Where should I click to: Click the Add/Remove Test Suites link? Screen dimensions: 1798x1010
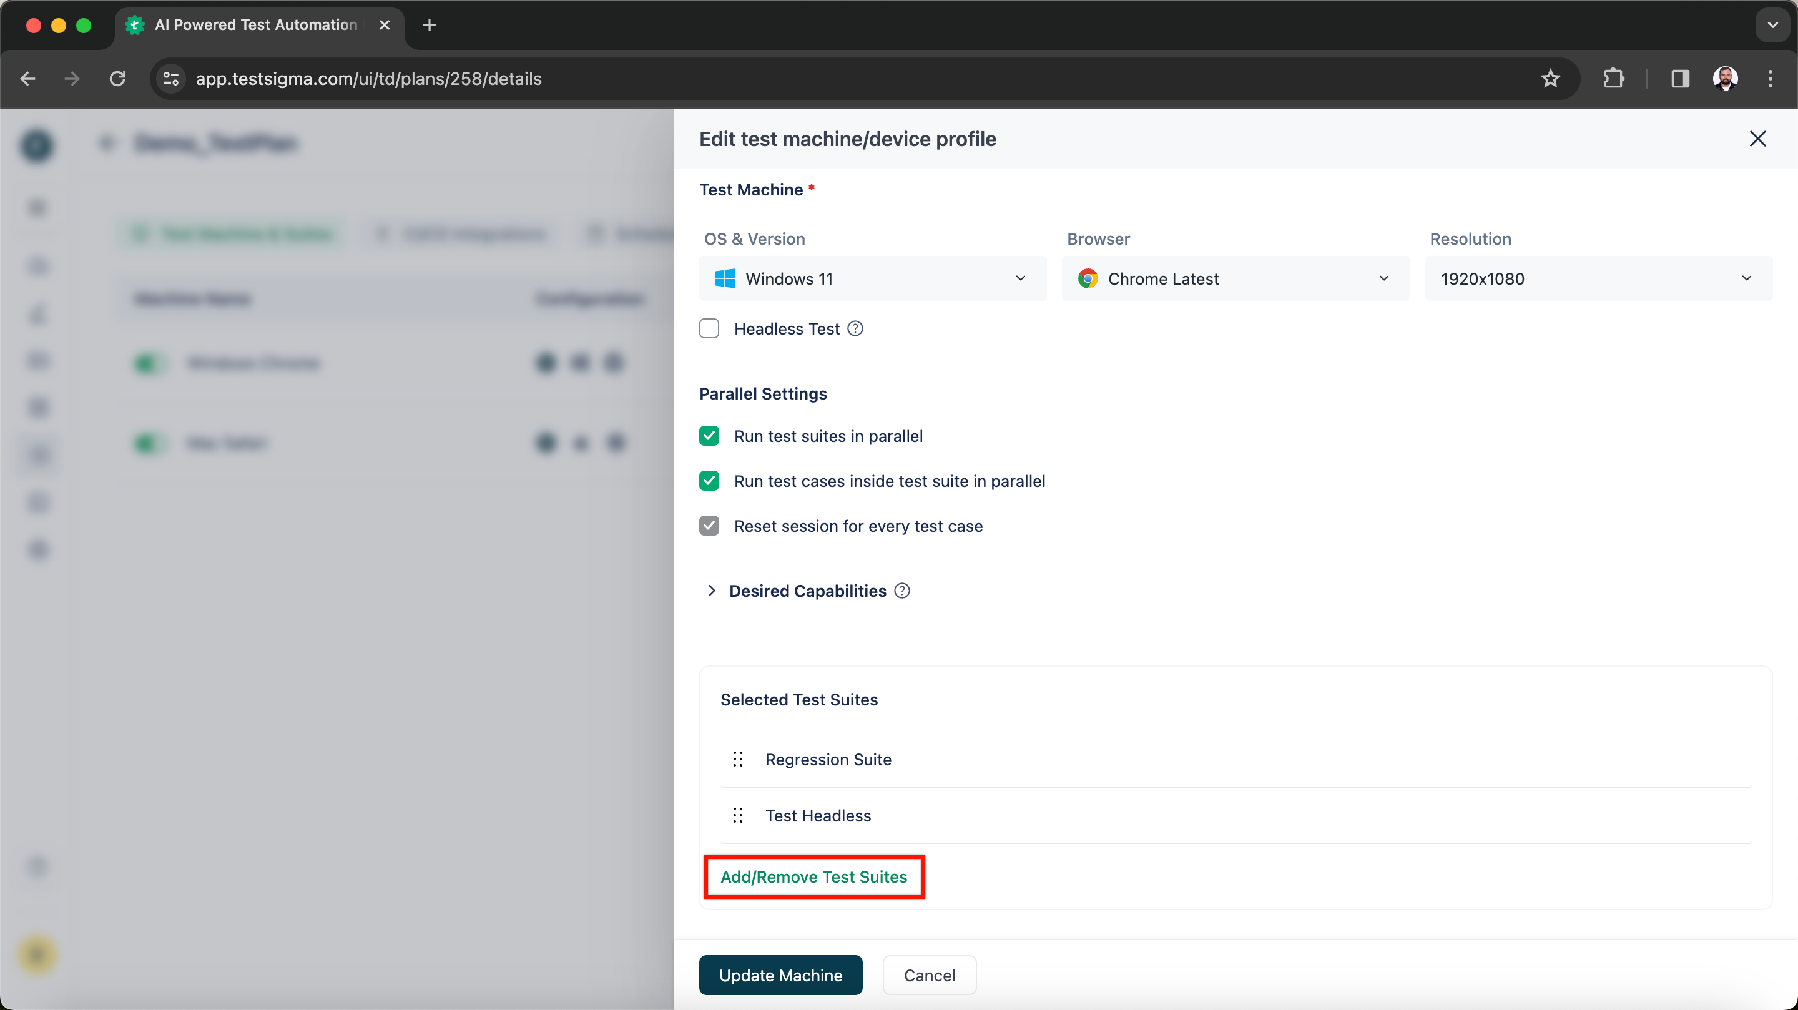pos(813,876)
